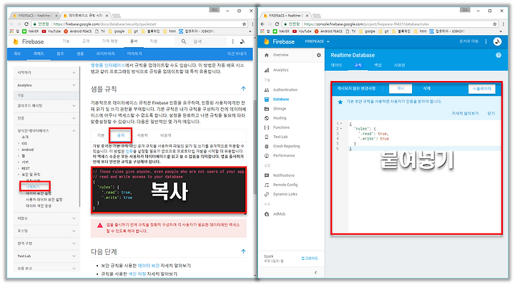This screenshot has width=515, height=285.
Task: Fold code at line 1 in the rules editor
Action: pos(341,124)
